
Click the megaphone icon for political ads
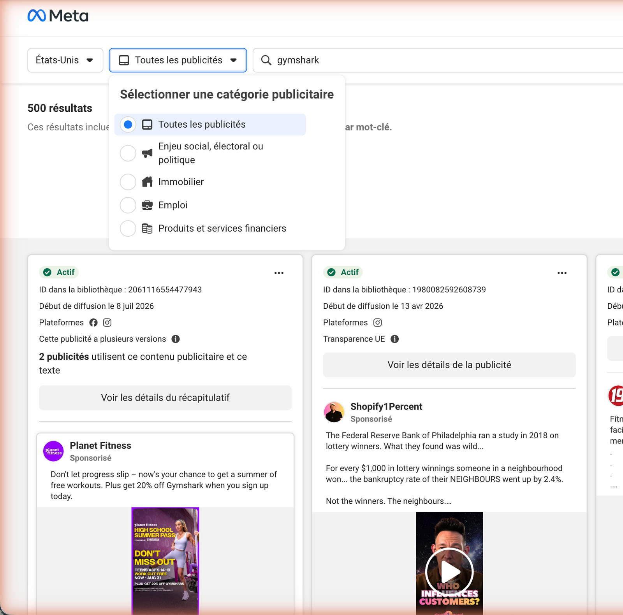point(147,153)
